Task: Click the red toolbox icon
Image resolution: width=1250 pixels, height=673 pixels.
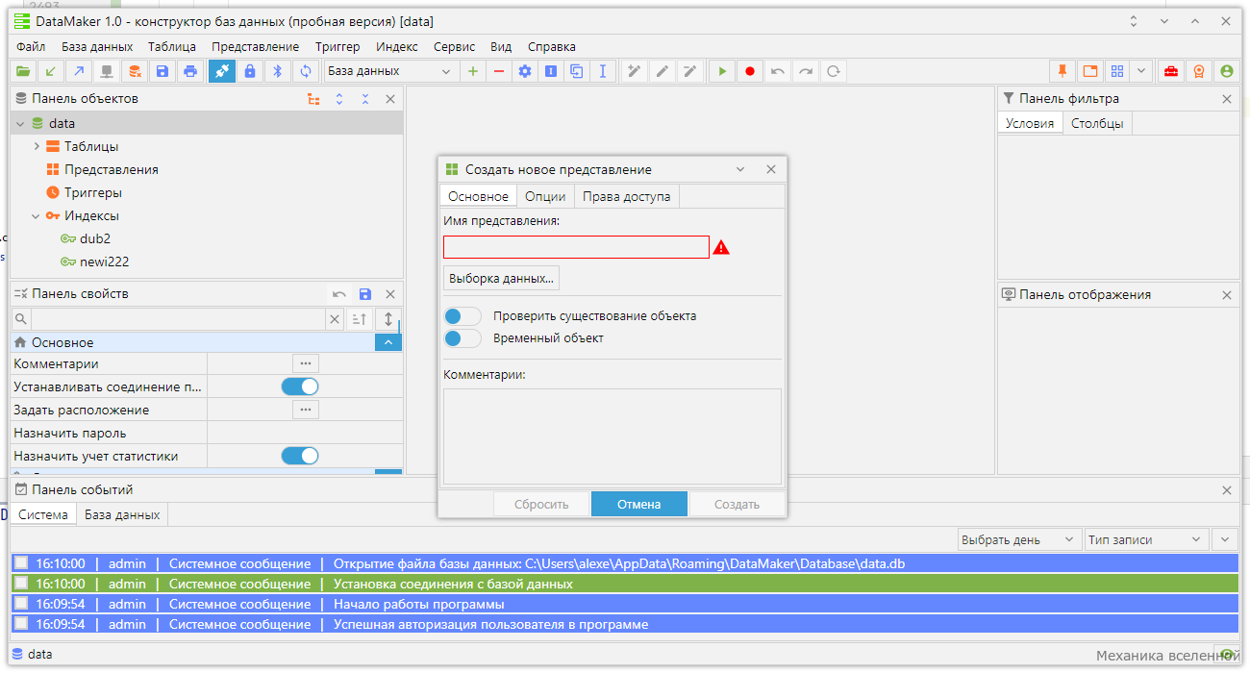Action: (1170, 71)
